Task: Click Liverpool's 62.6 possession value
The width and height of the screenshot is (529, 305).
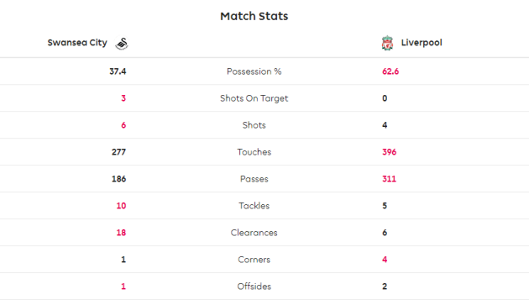Action: [x=390, y=71]
